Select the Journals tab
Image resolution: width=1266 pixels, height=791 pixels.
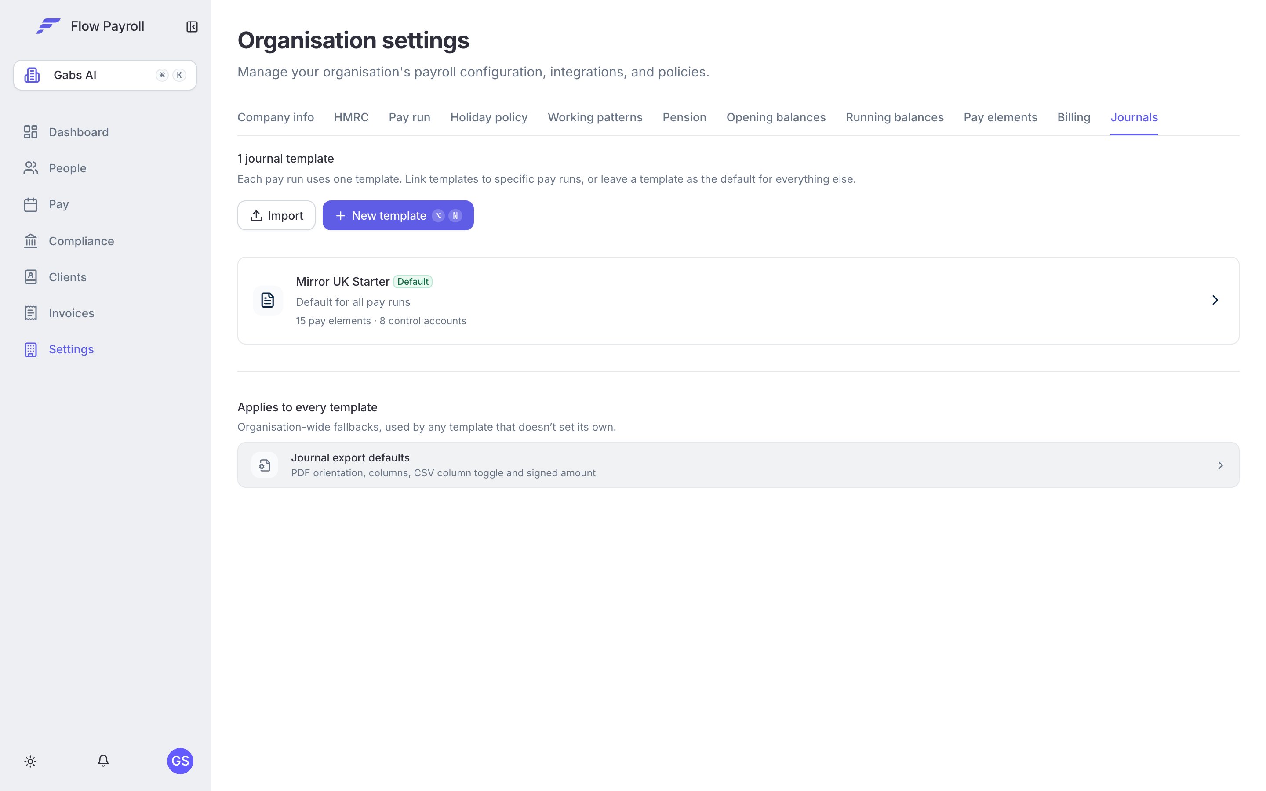tap(1134, 117)
